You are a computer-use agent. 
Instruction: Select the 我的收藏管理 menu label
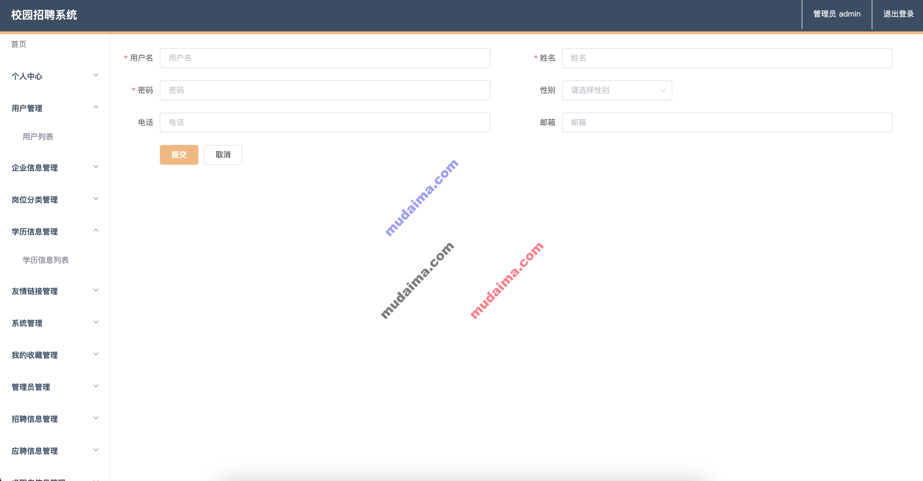coord(34,355)
